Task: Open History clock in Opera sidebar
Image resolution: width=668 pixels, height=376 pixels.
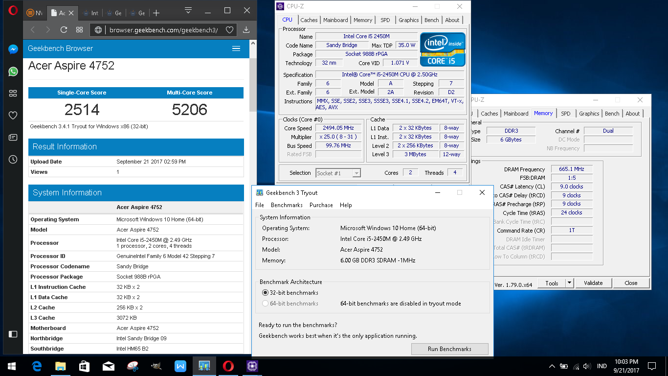Action: pyautogui.click(x=13, y=160)
